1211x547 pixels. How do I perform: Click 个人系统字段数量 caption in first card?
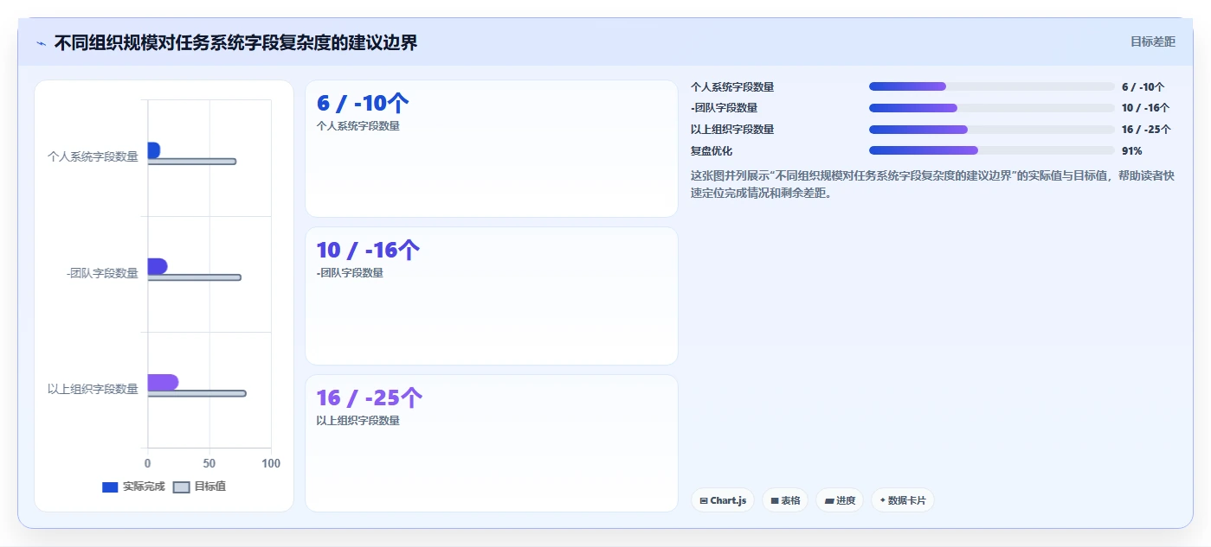tap(358, 125)
